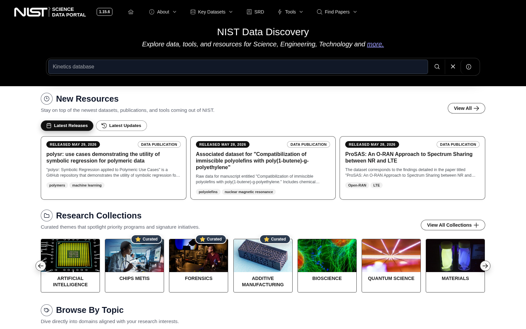526x329 pixels.
Task: Open the Additive Manufacturing collection
Action: [x=263, y=266]
